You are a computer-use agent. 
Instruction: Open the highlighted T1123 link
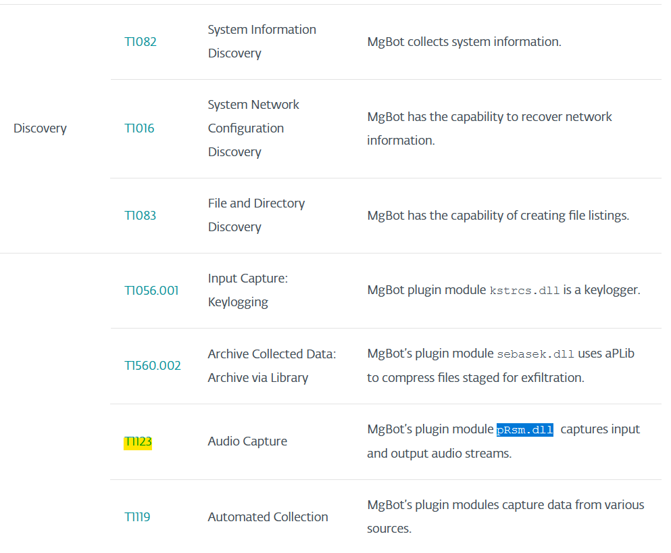pyautogui.click(x=138, y=441)
